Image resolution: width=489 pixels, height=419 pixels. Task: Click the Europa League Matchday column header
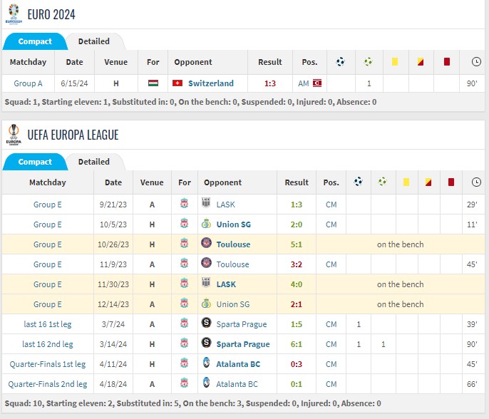coord(48,182)
